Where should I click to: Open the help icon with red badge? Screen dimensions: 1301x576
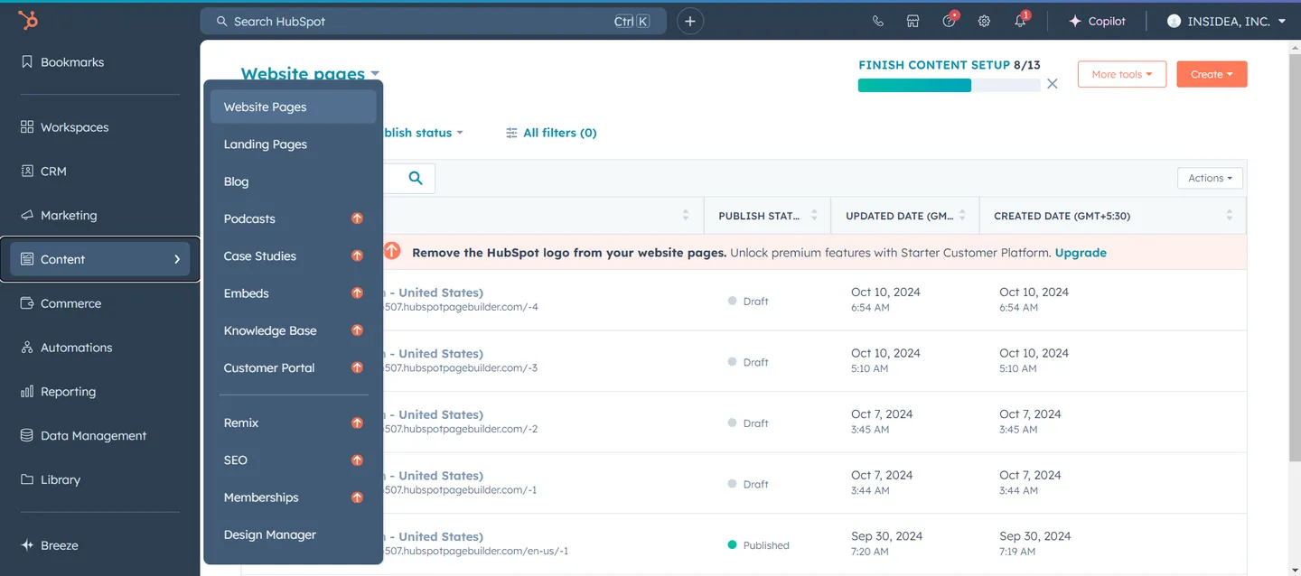pyautogui.click(x=950, y=20)
